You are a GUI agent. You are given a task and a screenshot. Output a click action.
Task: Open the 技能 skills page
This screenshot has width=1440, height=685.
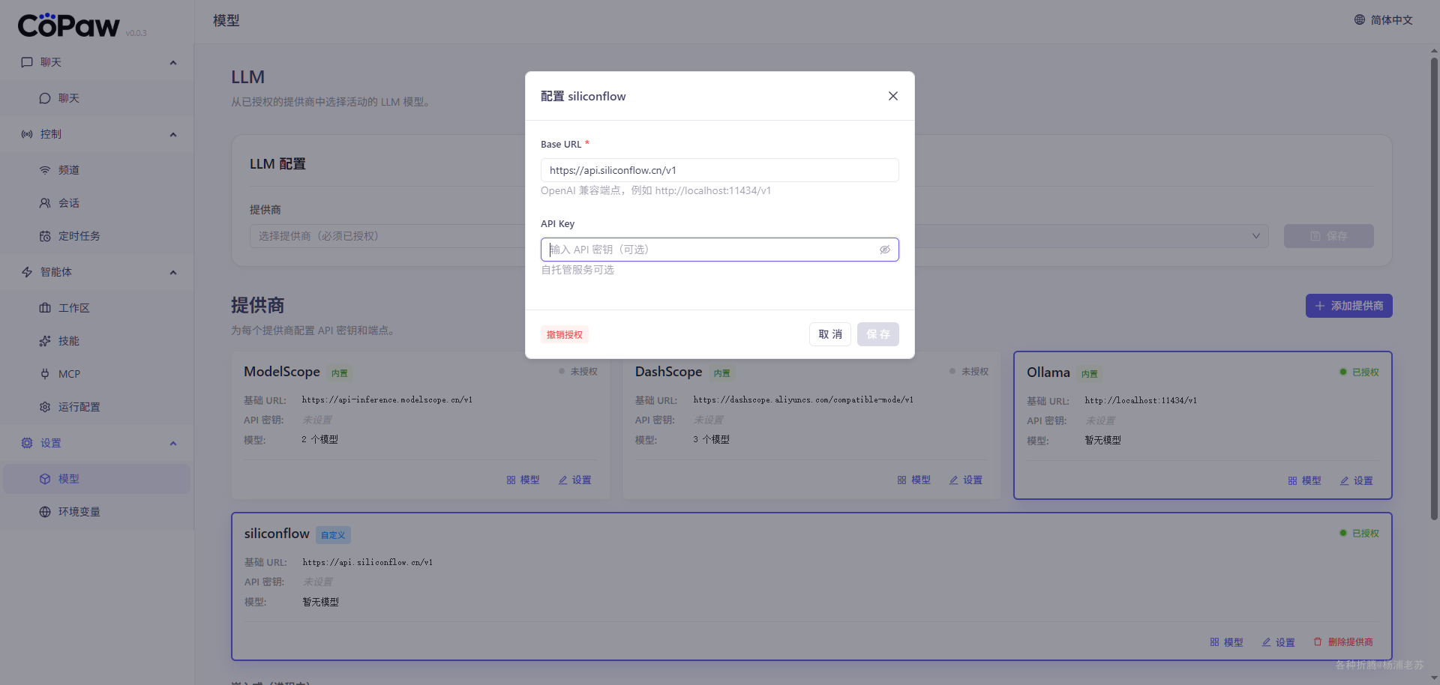coord(97,341)
